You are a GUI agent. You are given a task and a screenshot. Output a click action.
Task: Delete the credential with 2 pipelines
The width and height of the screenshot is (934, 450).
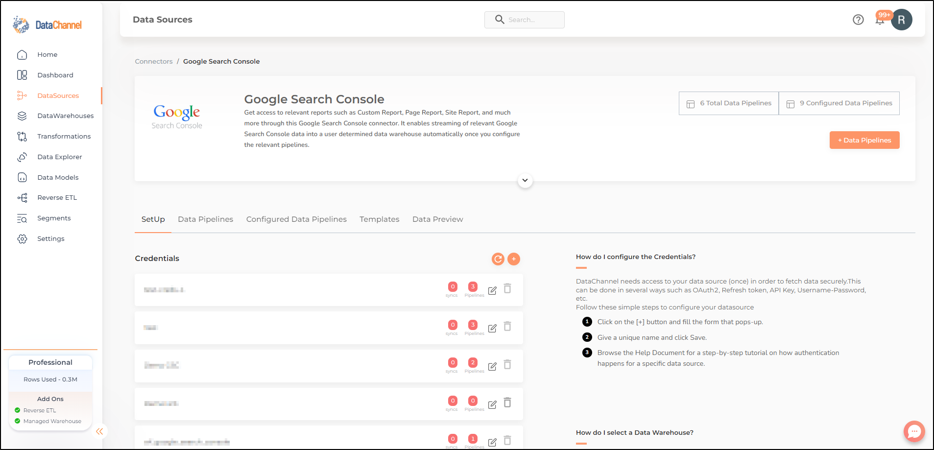tap(507, 365)
